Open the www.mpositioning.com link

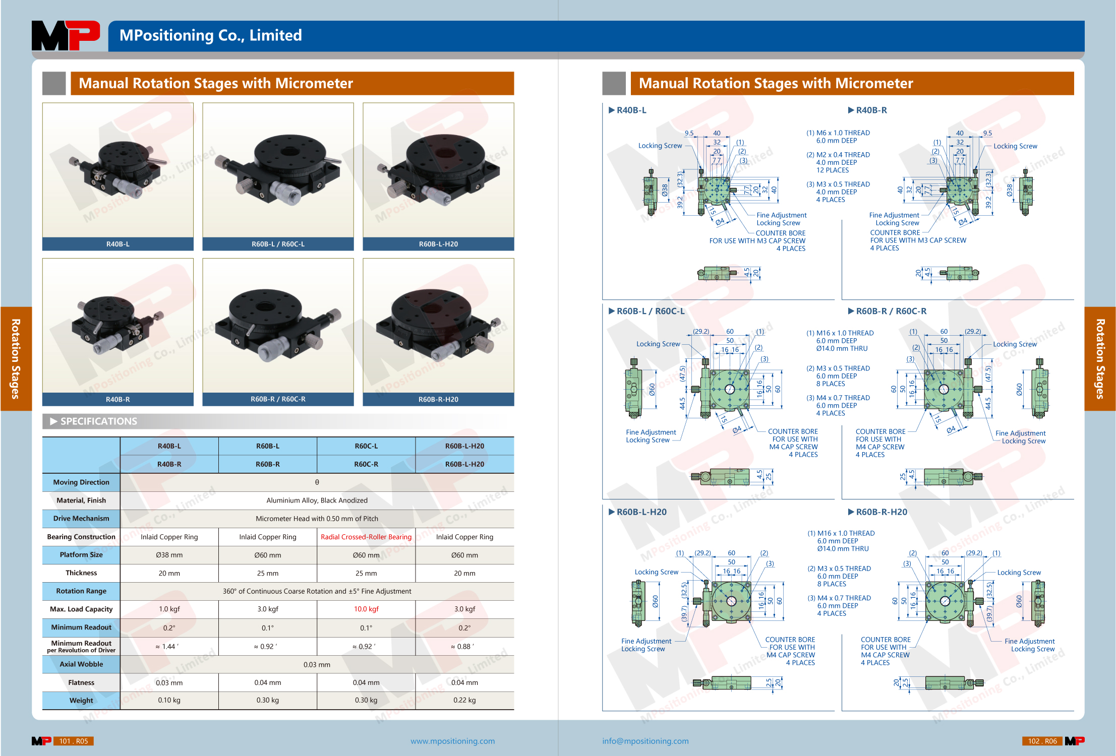click(x=452, y=741)
